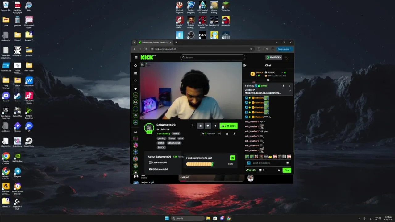
Task: Open pinned message three-dot options
Action: point(289,86)
